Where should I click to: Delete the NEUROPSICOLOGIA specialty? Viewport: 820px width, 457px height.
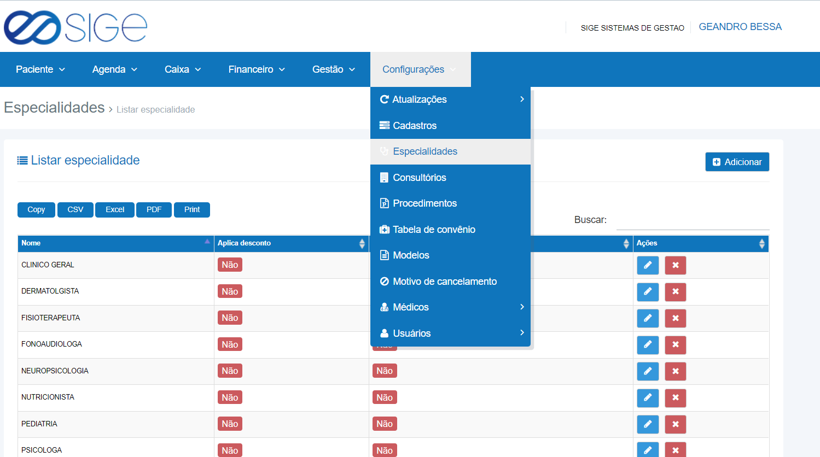(x=676, y=371)
